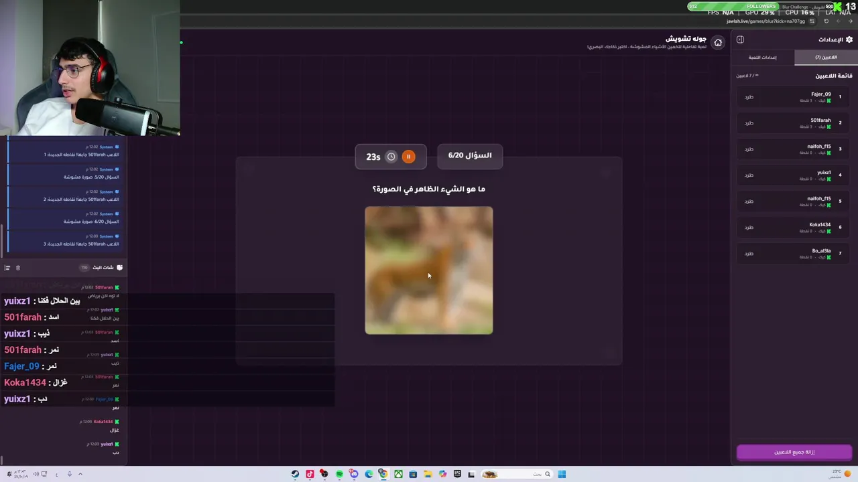
Task: Kick the naifoh_f15 player in row 3
Action: coord(749,149)
